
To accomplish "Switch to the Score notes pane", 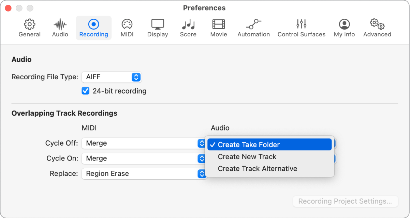I will pos(188,28).
